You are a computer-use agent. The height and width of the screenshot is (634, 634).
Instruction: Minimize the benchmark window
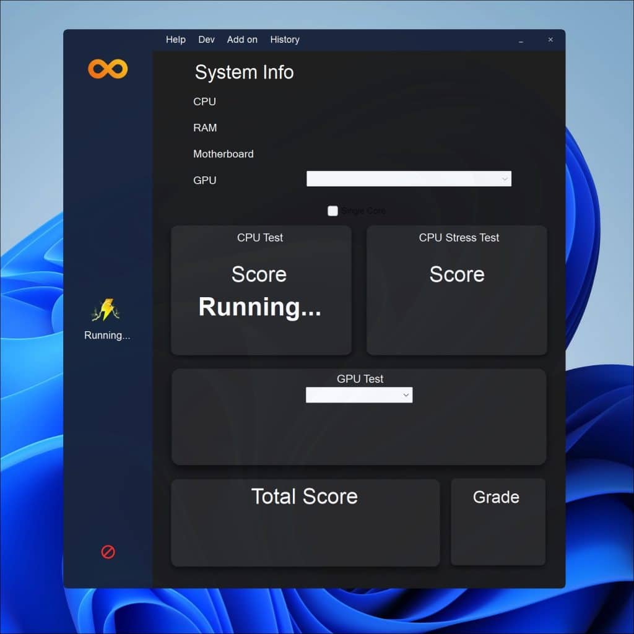(521, 40)
